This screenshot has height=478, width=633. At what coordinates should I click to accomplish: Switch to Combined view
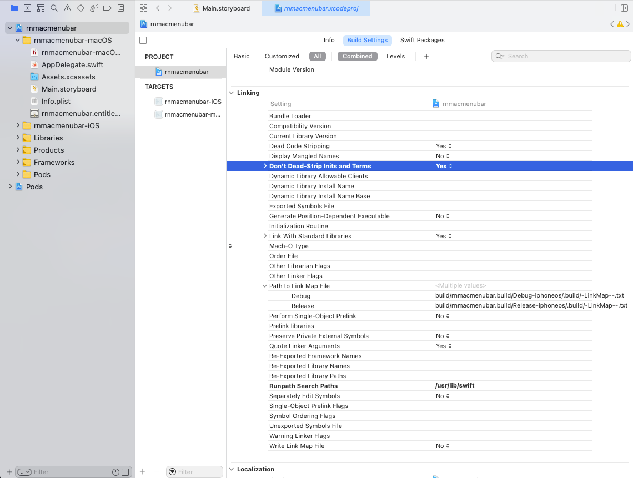click(357, 56)
